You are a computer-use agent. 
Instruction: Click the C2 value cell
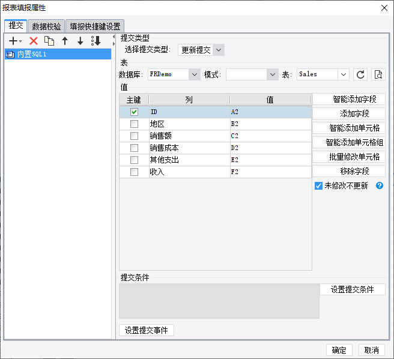point(271,136)
